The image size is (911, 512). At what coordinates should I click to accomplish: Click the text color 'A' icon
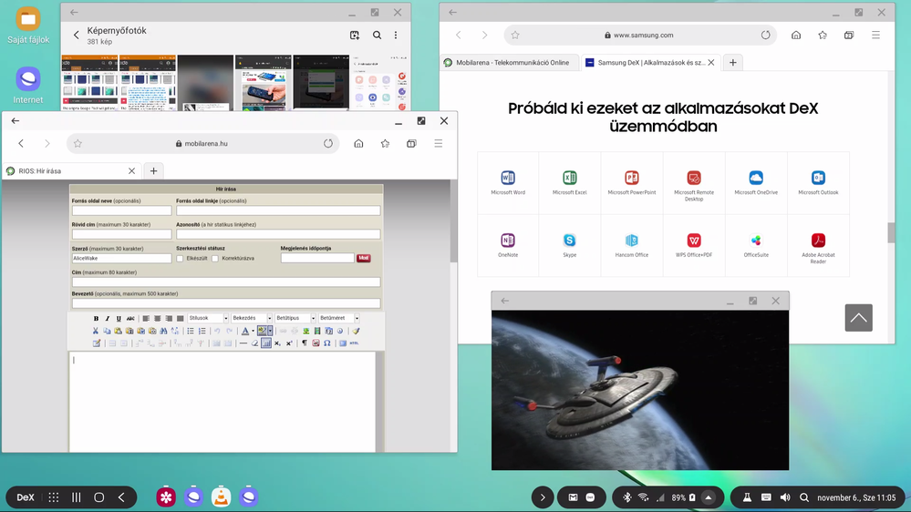click(x=245, y=331)
